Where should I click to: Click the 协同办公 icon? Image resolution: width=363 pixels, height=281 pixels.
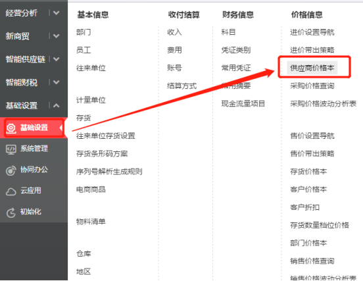(x=11, y=170)
